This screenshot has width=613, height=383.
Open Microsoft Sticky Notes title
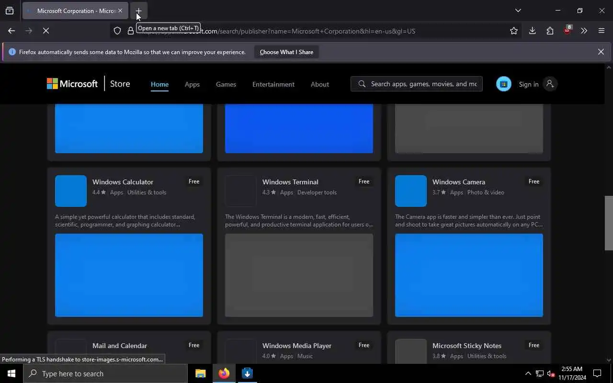(x=467, y=346)
